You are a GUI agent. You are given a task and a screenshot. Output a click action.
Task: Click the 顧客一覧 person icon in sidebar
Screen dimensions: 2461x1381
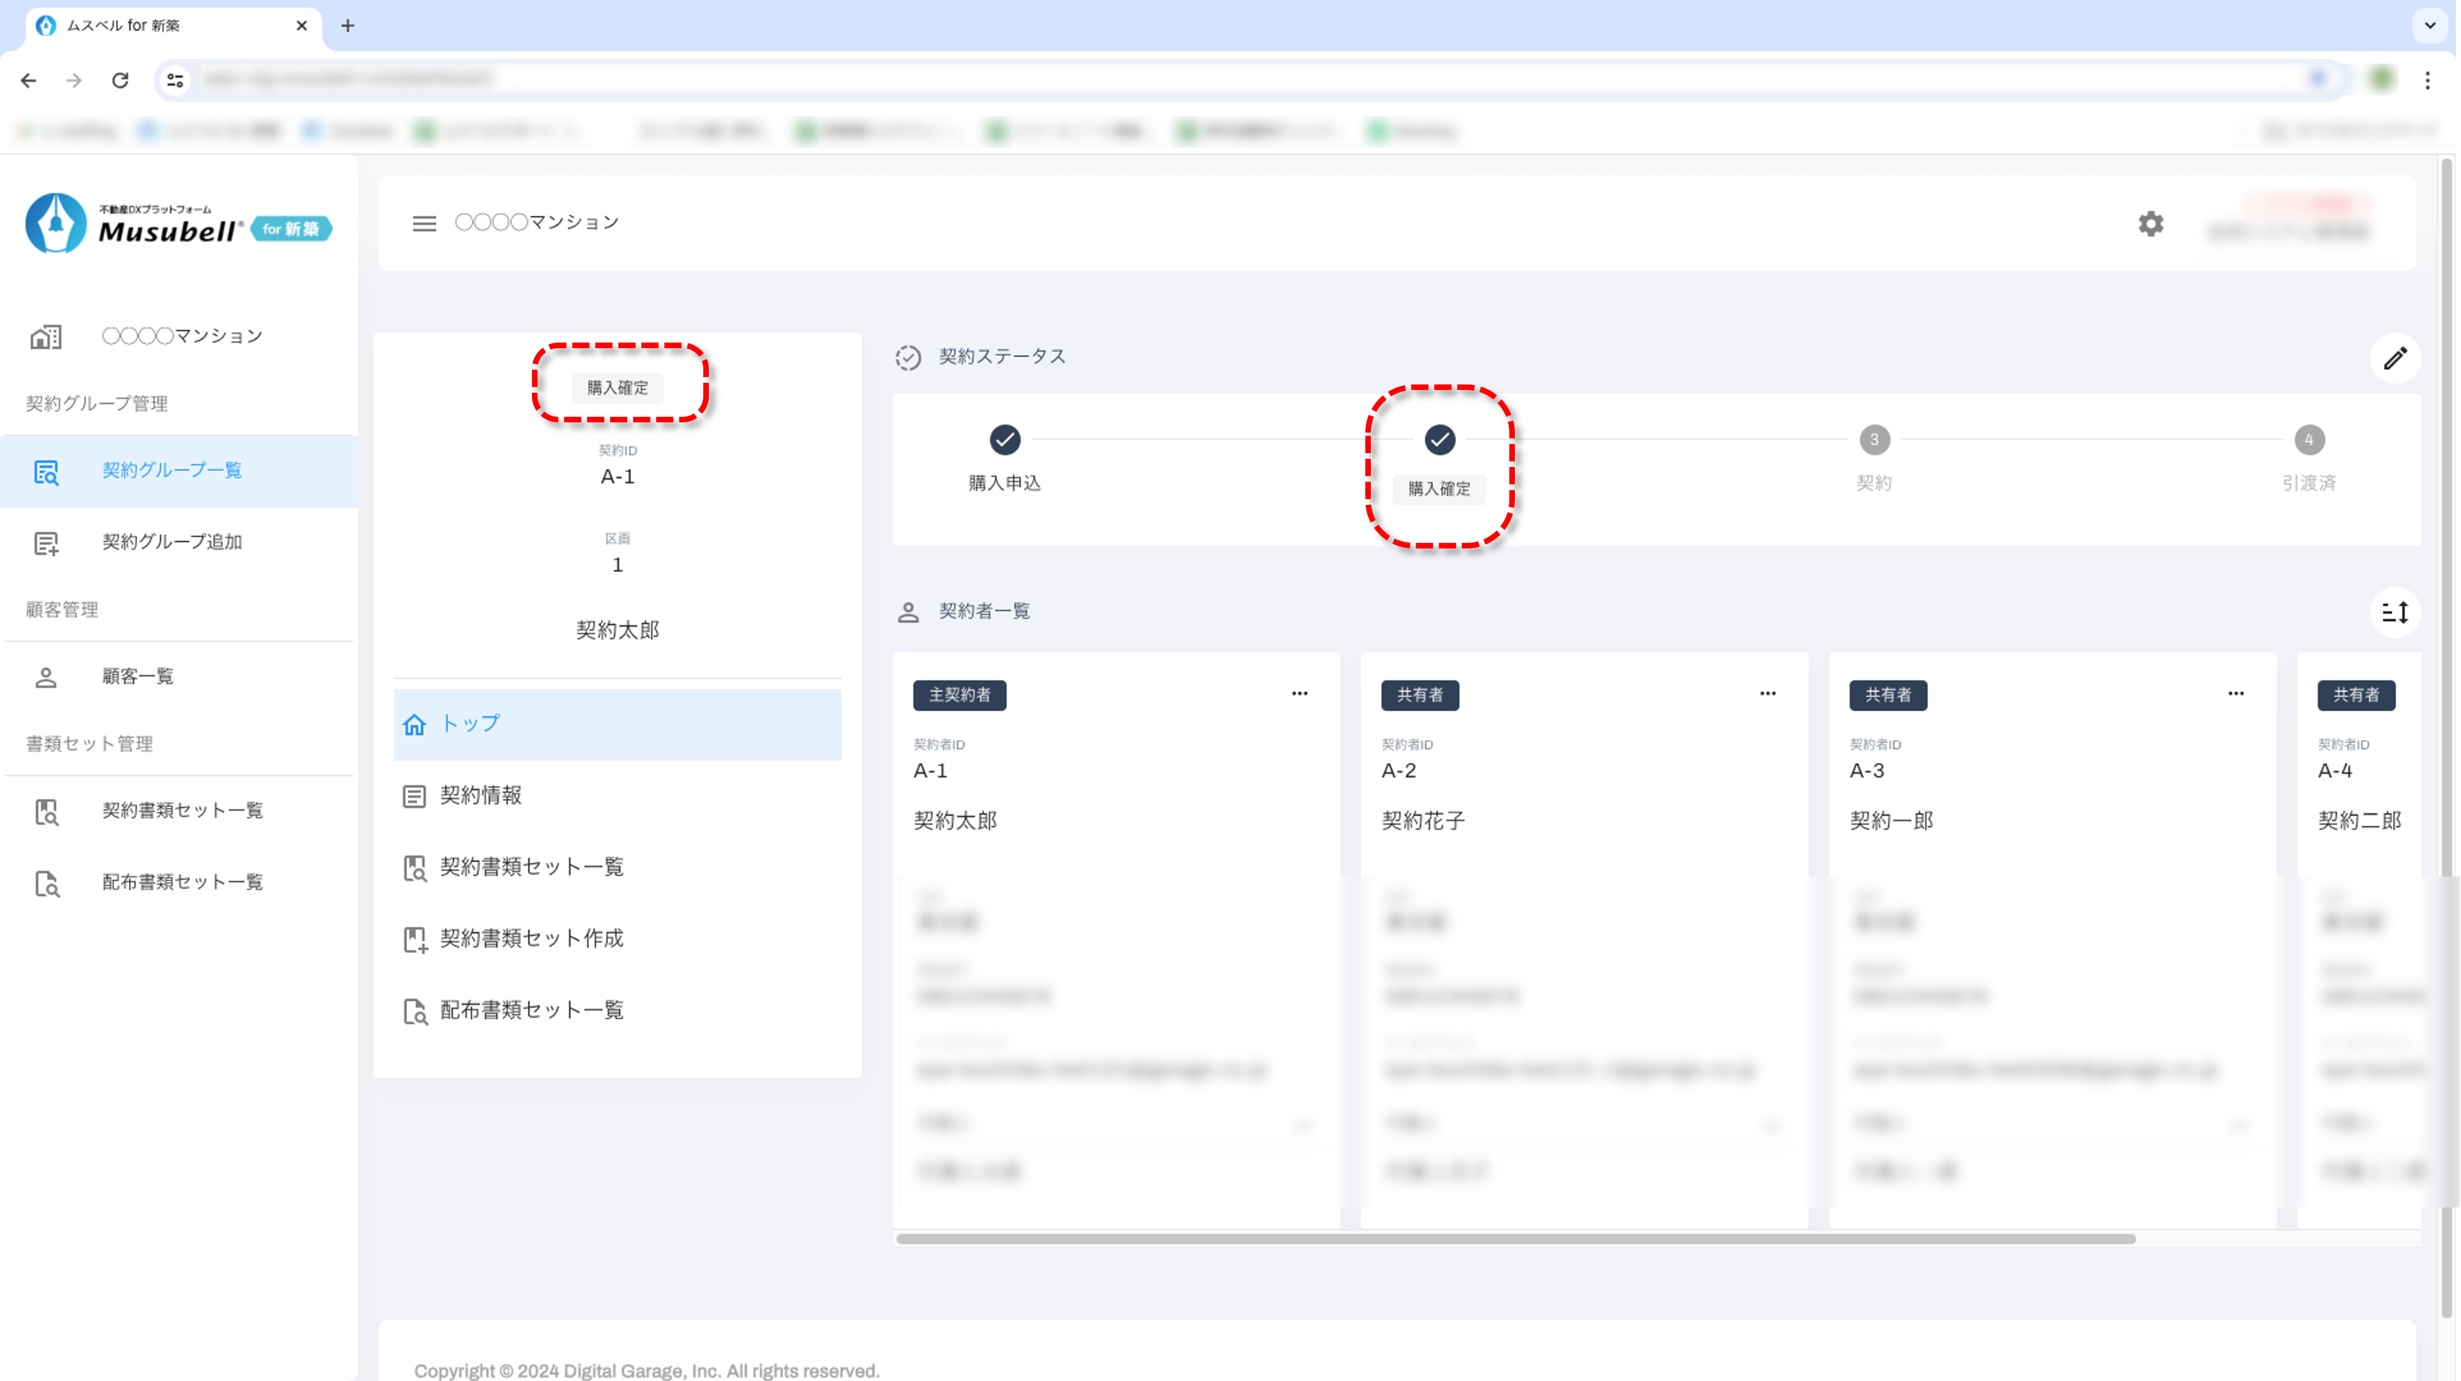(46, 677)
